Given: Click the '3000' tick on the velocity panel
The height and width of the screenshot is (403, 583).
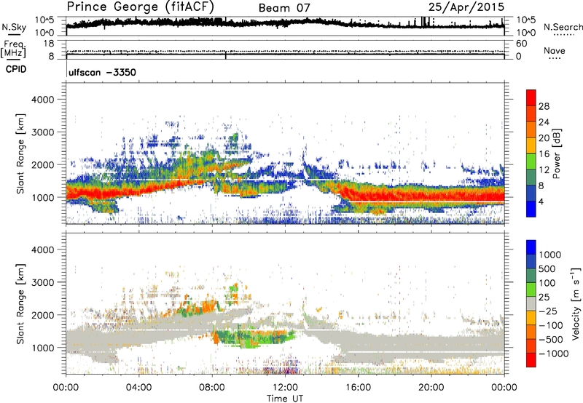Looking at the screenshot, I should 42,282.
